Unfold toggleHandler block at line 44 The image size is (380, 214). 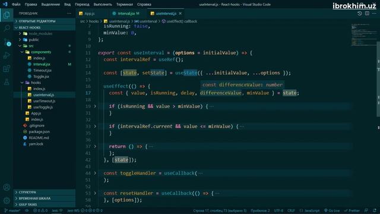(x=95, y=173)
